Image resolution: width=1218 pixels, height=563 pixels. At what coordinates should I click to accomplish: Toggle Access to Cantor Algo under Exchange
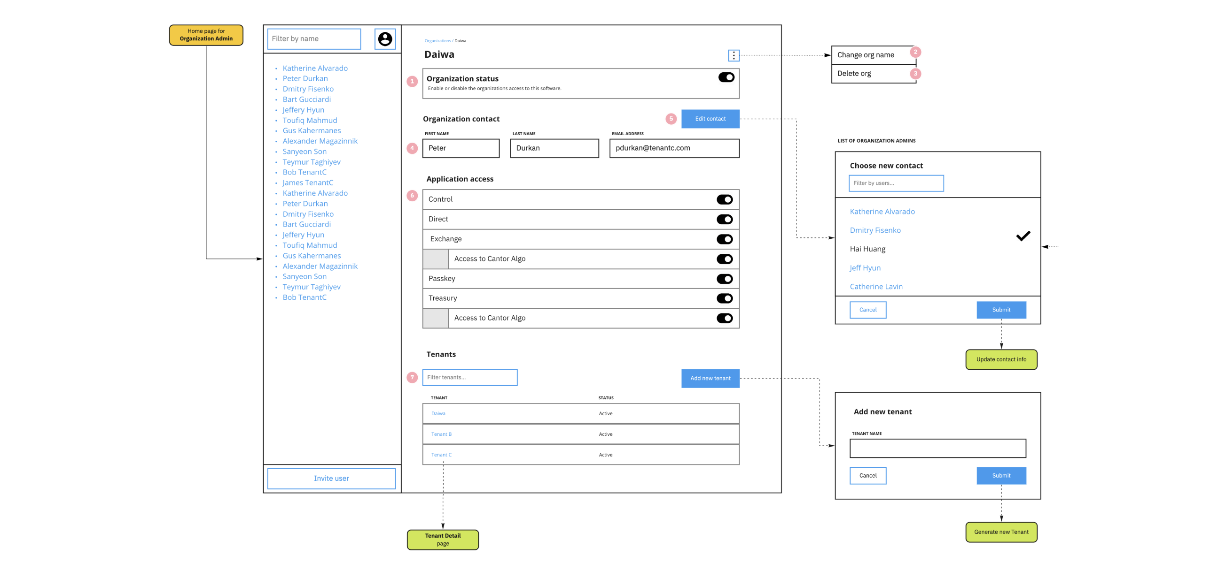point(725,259)
